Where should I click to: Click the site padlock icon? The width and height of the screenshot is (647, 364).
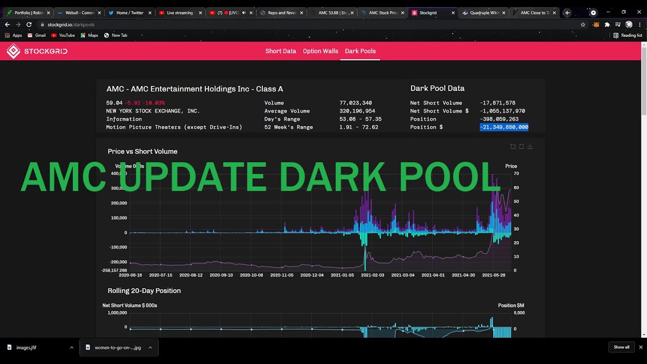[x=42, y=24]
